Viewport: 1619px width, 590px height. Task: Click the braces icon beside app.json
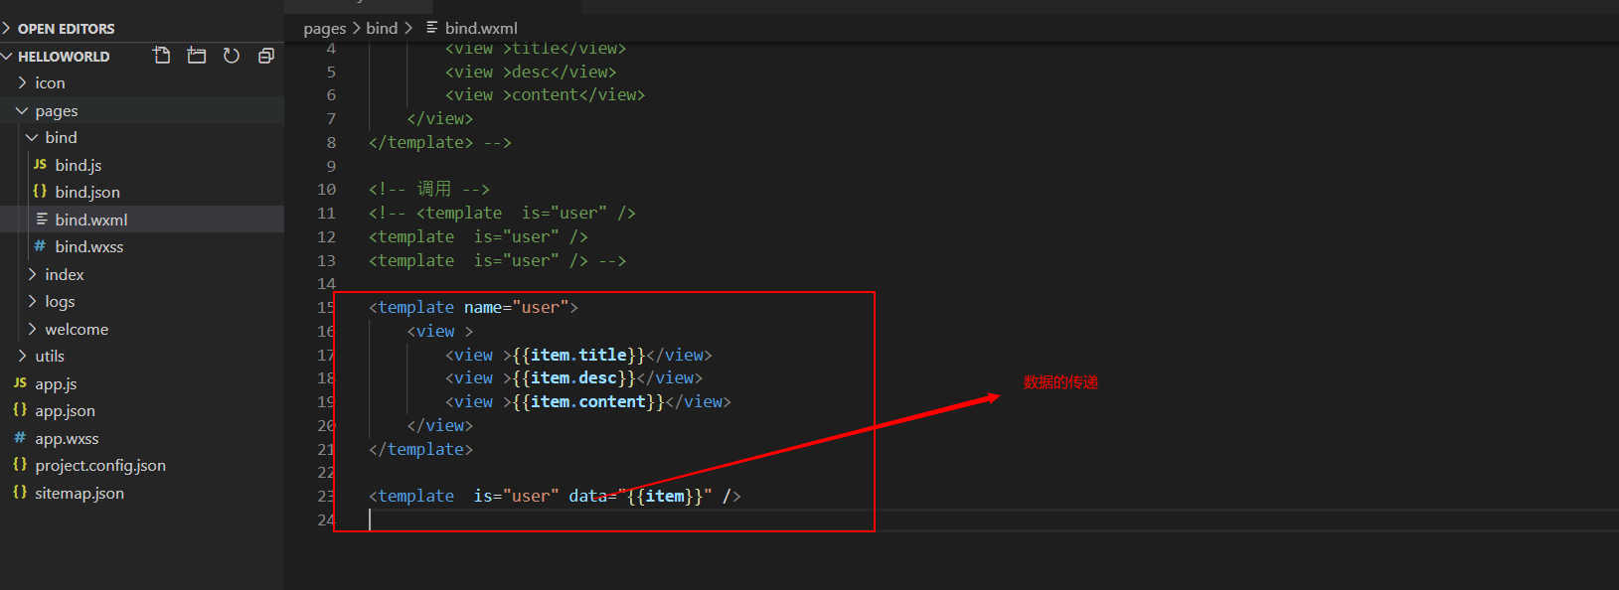[x=20, y=409]
